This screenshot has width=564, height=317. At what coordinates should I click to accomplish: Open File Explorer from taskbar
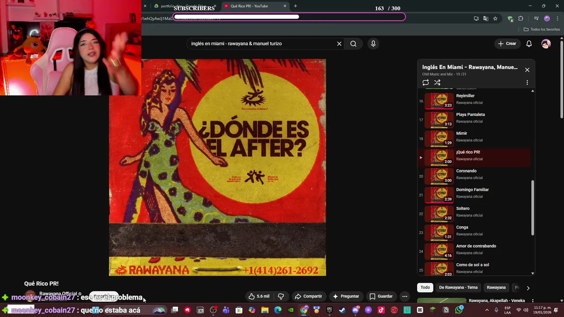click(265, 310)
